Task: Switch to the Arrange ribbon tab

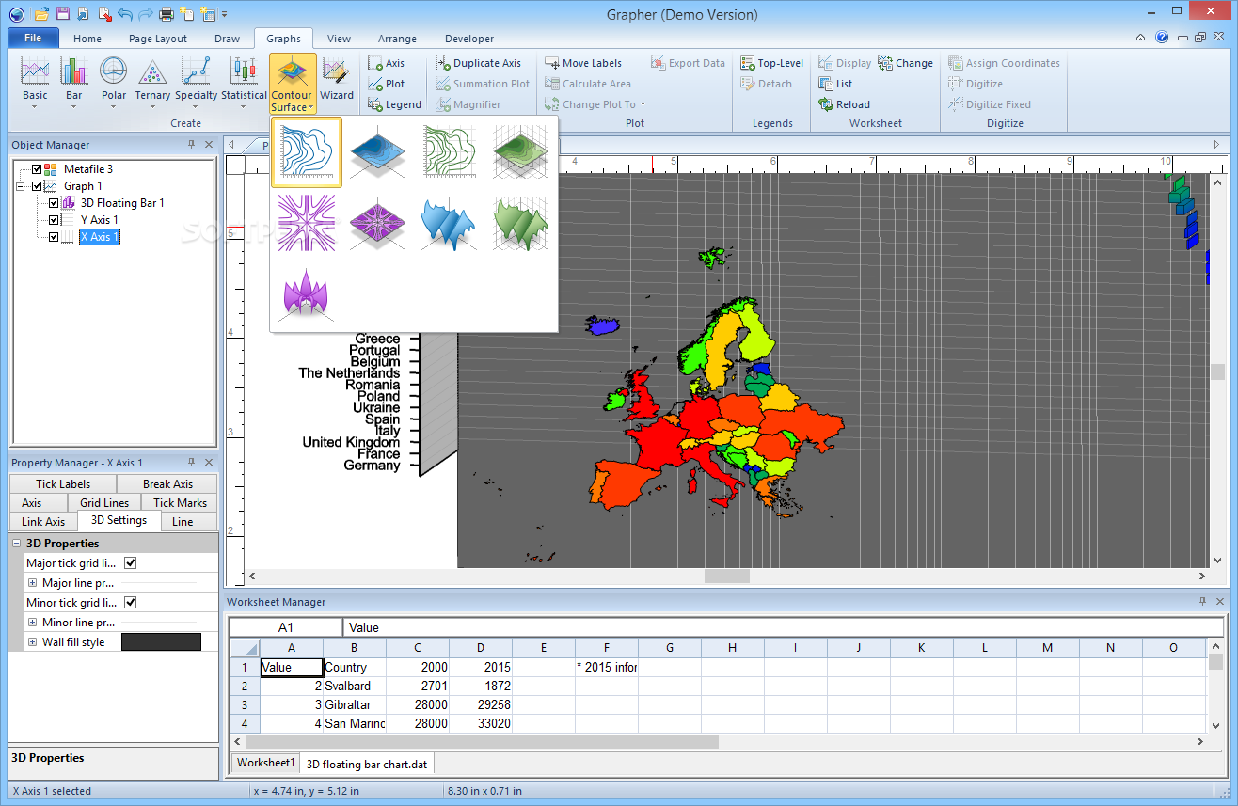Action: click(x=397, y=39)
